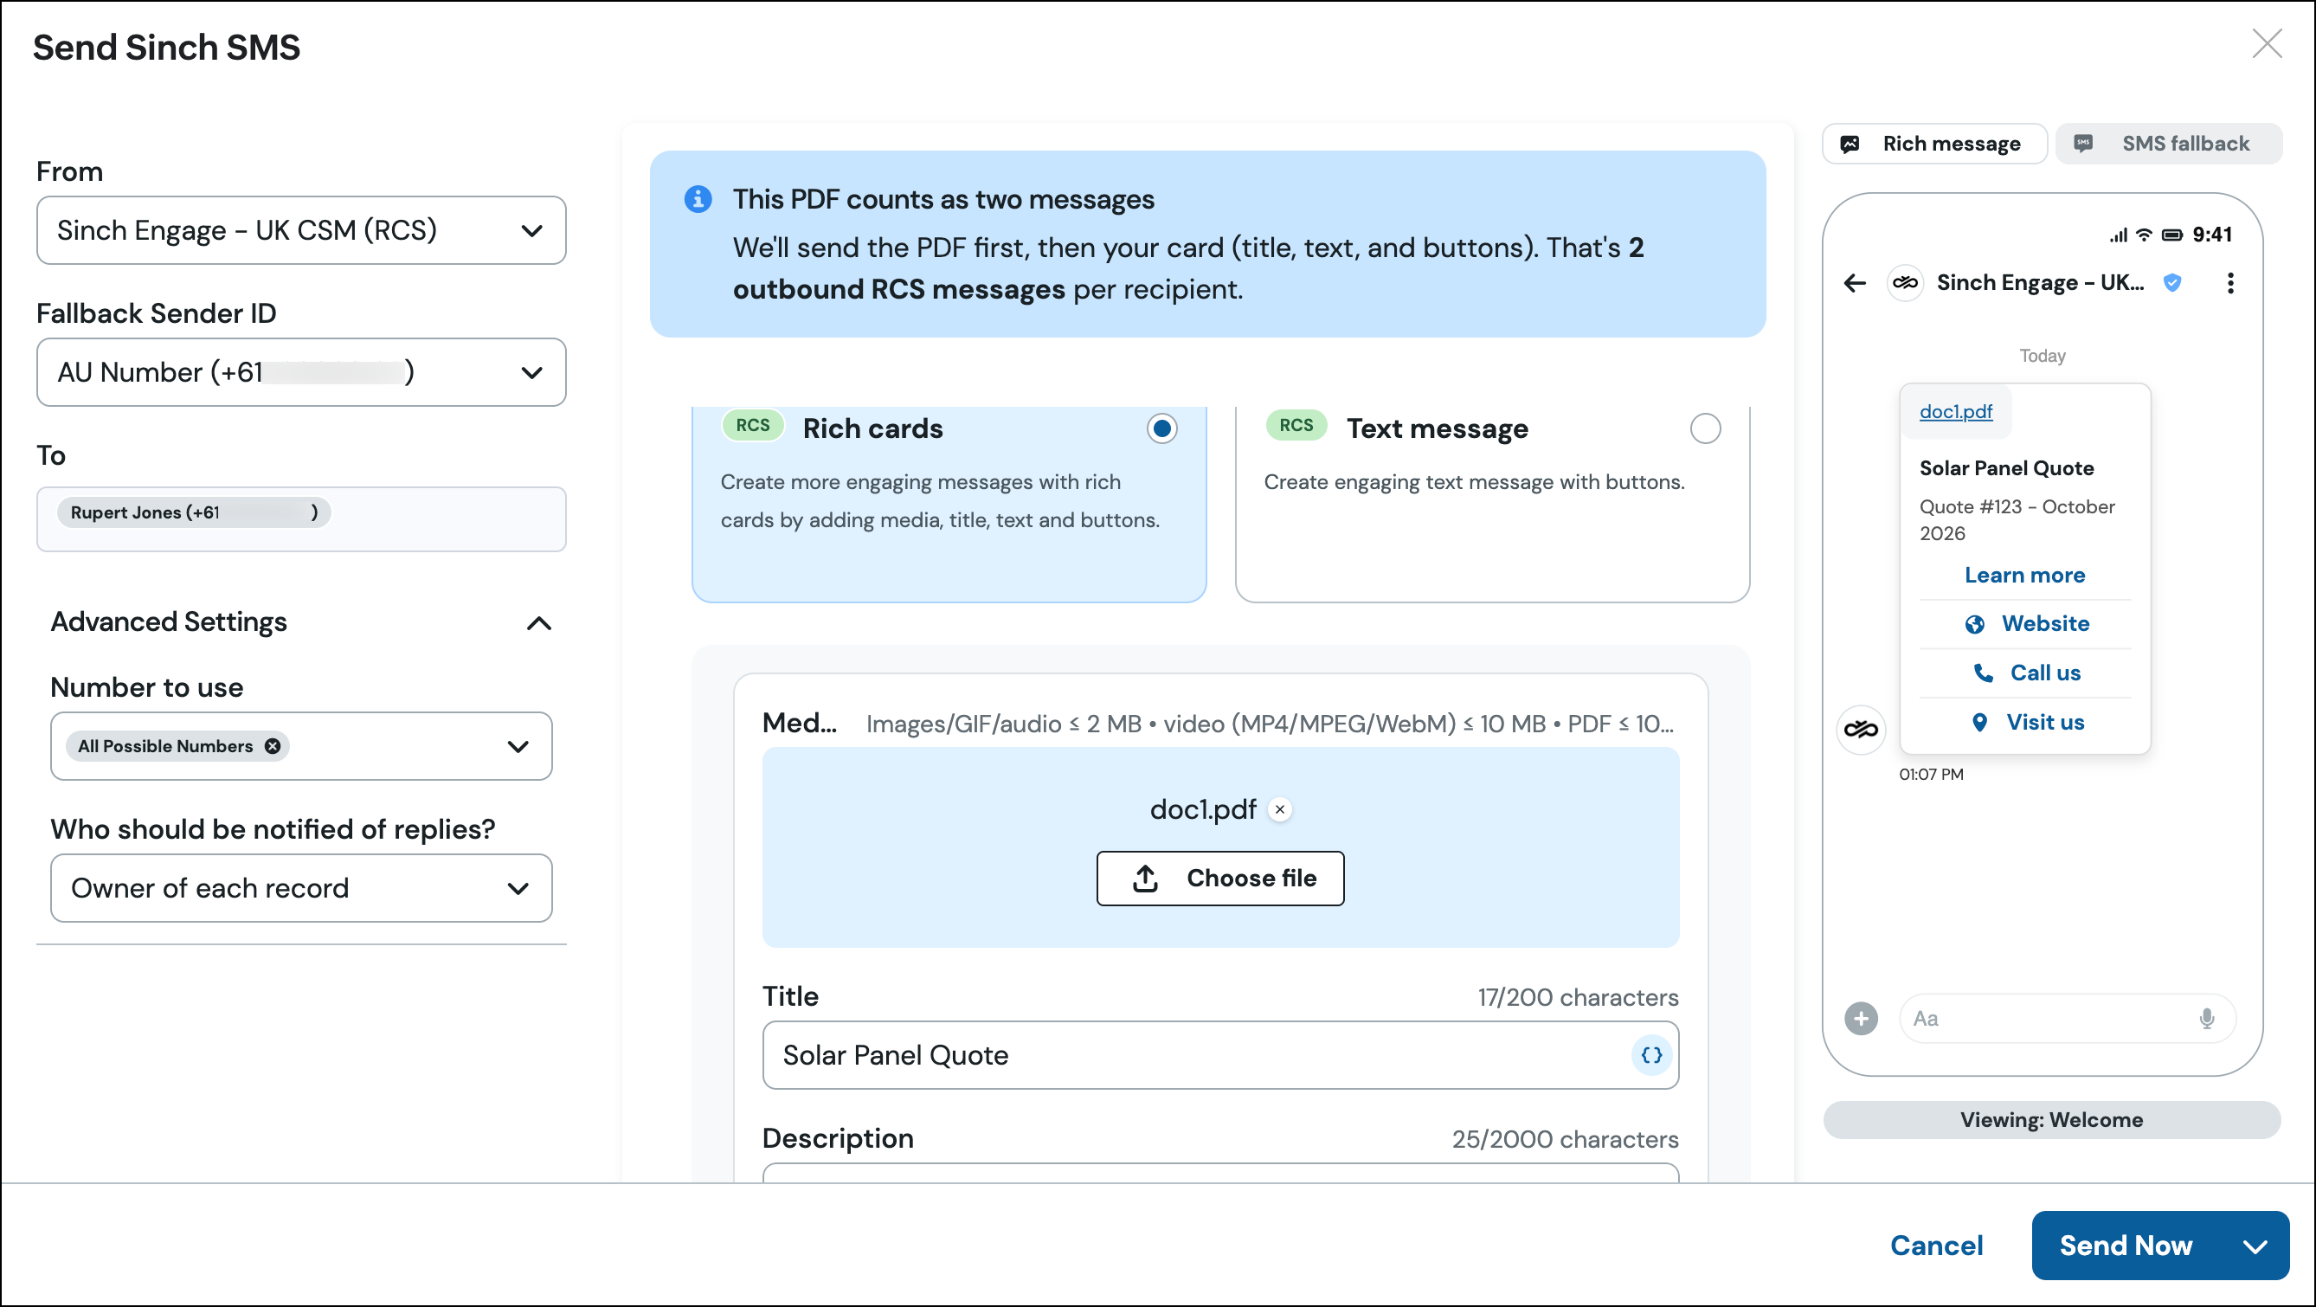This screenshot has width=2316, height=1307.
Task: Click into the Title input field
Action: [x=1220, y=1055]
